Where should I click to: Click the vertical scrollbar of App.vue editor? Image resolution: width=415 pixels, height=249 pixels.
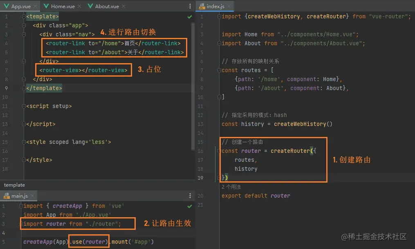coord(193,86)
